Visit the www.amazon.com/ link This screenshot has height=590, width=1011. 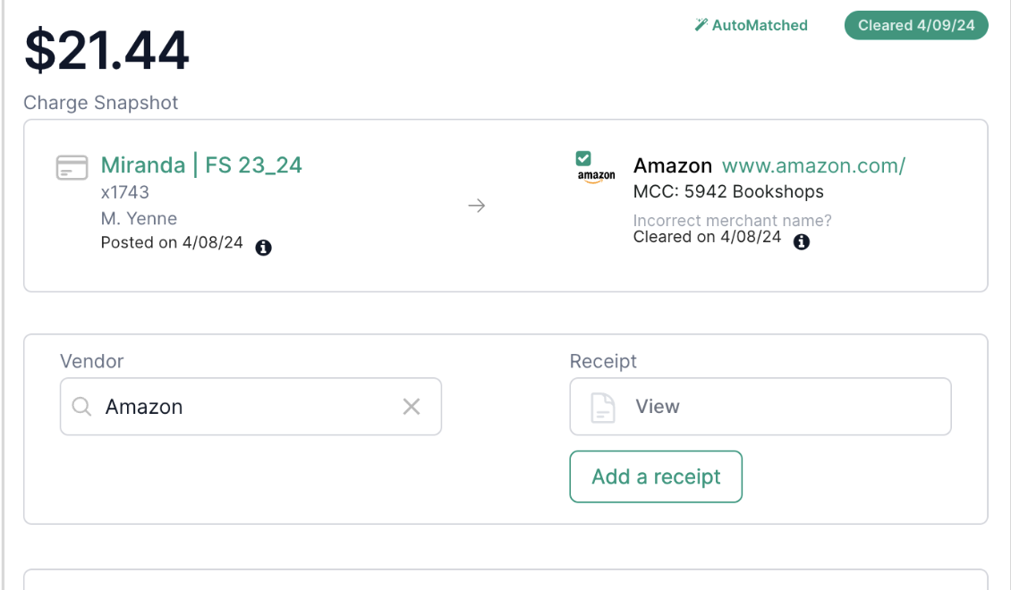point(813,165)
